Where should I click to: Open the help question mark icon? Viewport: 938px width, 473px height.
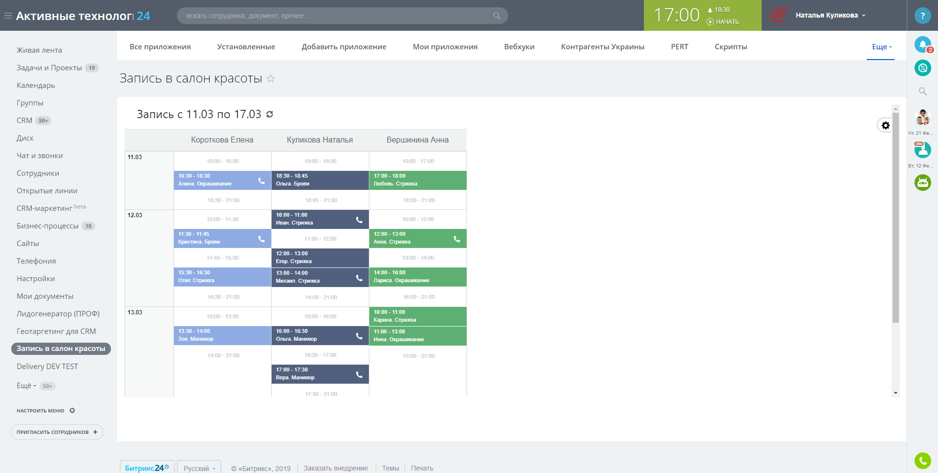coord(922,16)
